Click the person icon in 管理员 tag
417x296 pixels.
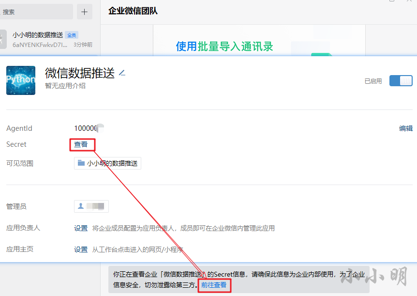click(x=81, y=206)
